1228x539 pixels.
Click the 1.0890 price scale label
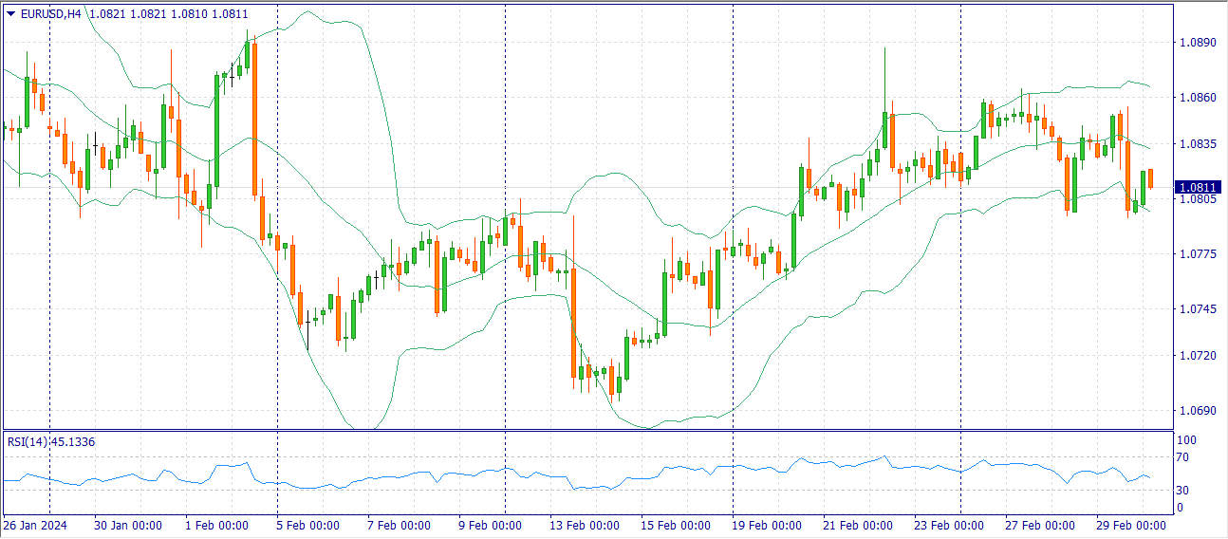click(x=1194, y=43)
